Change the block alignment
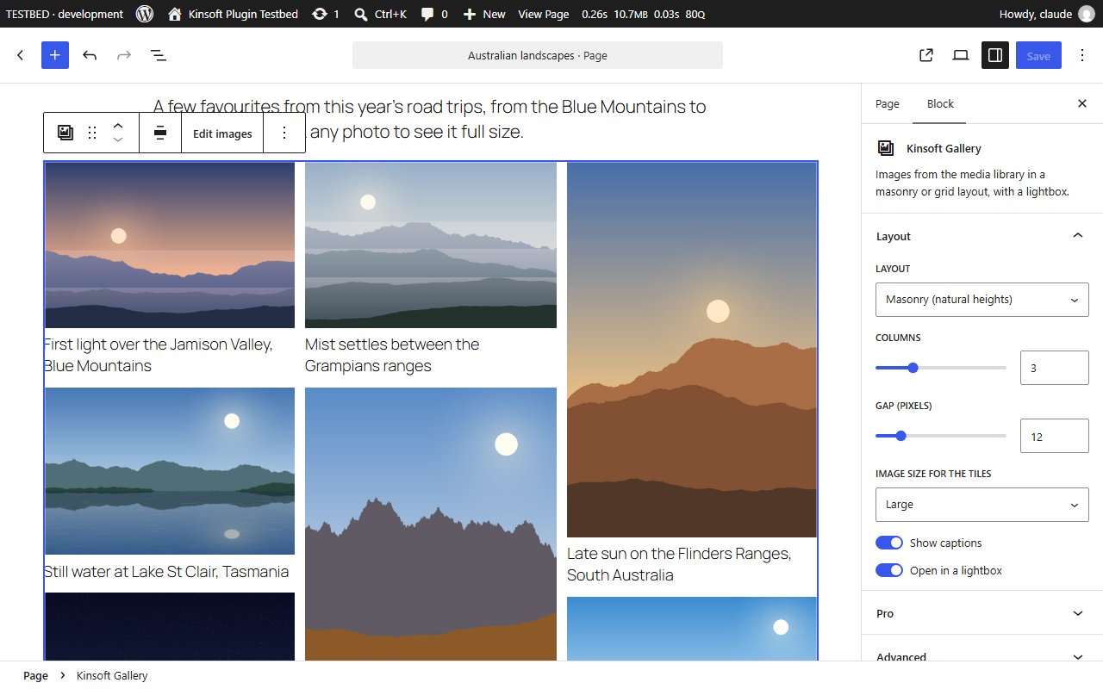 coord(160,133)
